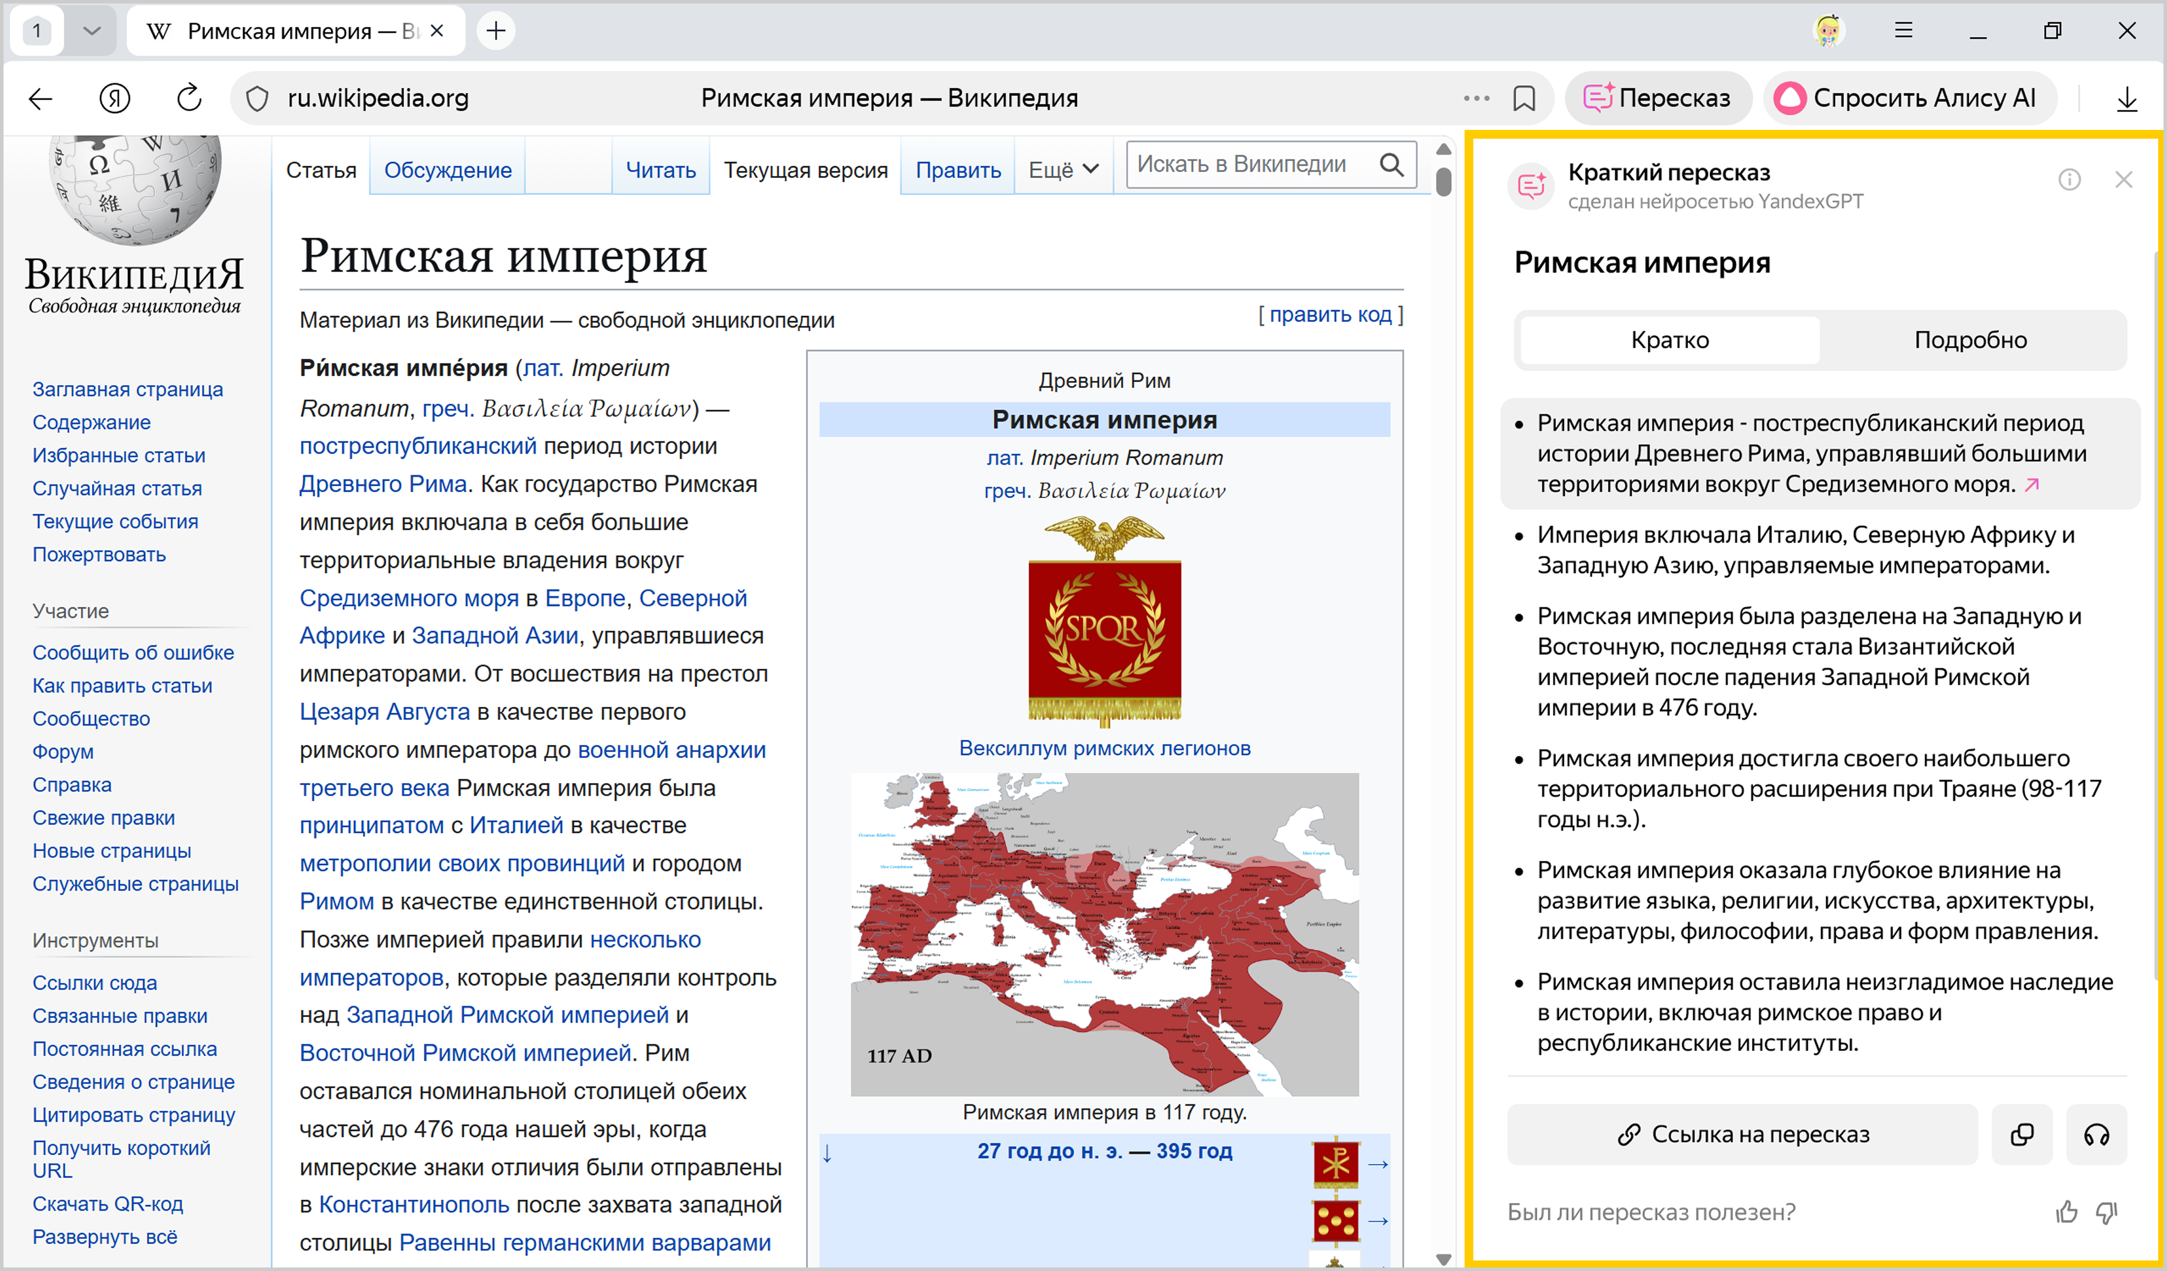Click the page vertical scrollbar thumb

pos(1444,182)
